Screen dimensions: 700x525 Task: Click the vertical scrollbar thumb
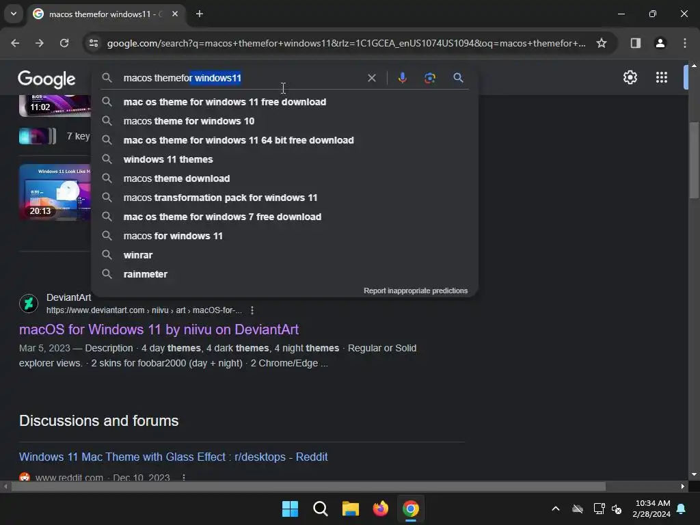click(694, 160)
